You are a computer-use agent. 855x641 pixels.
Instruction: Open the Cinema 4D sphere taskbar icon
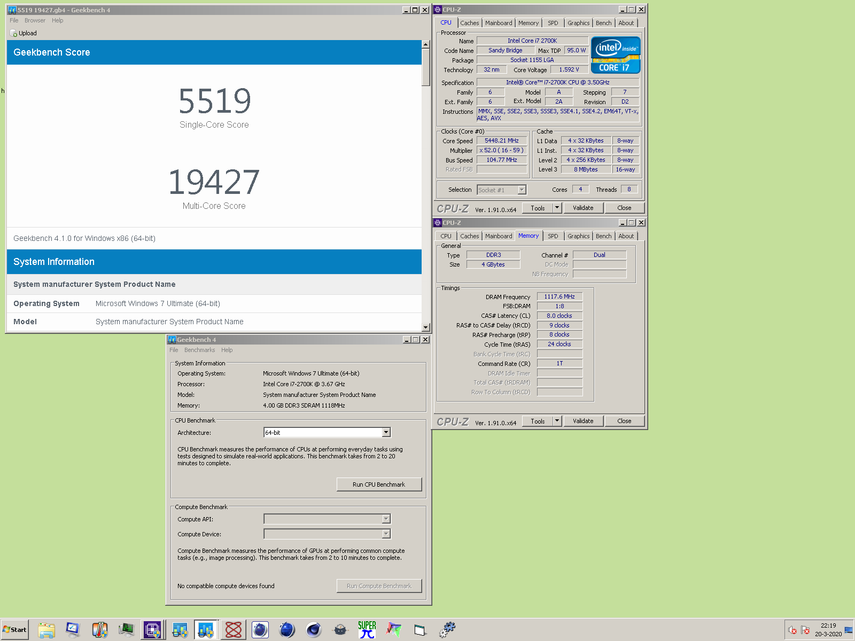314,630
